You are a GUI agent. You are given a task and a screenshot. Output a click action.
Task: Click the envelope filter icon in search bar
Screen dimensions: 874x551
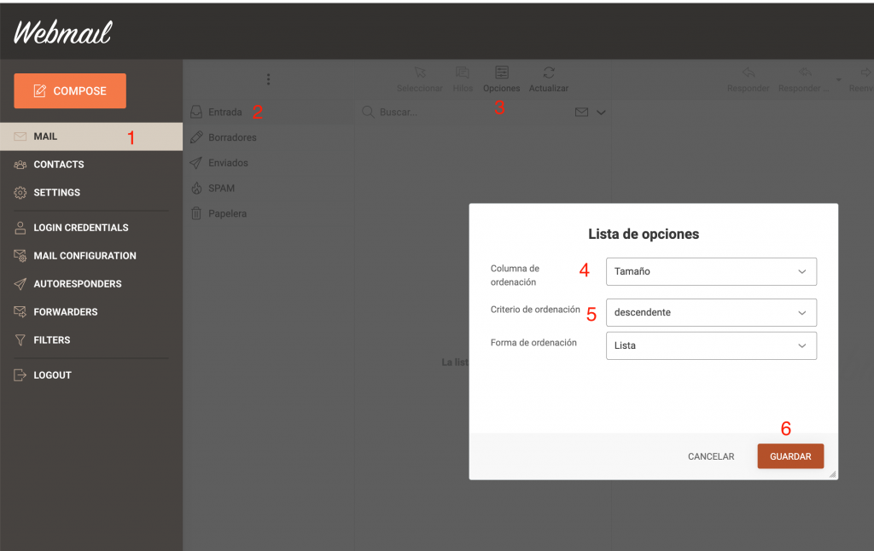pos(581,112)
